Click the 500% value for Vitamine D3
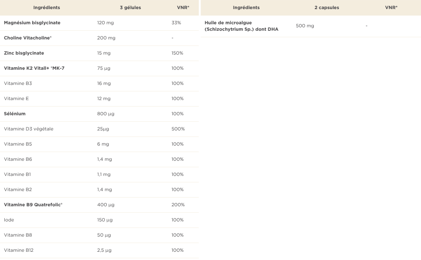Viewport: 421px width, 260px height. point(177,129)
